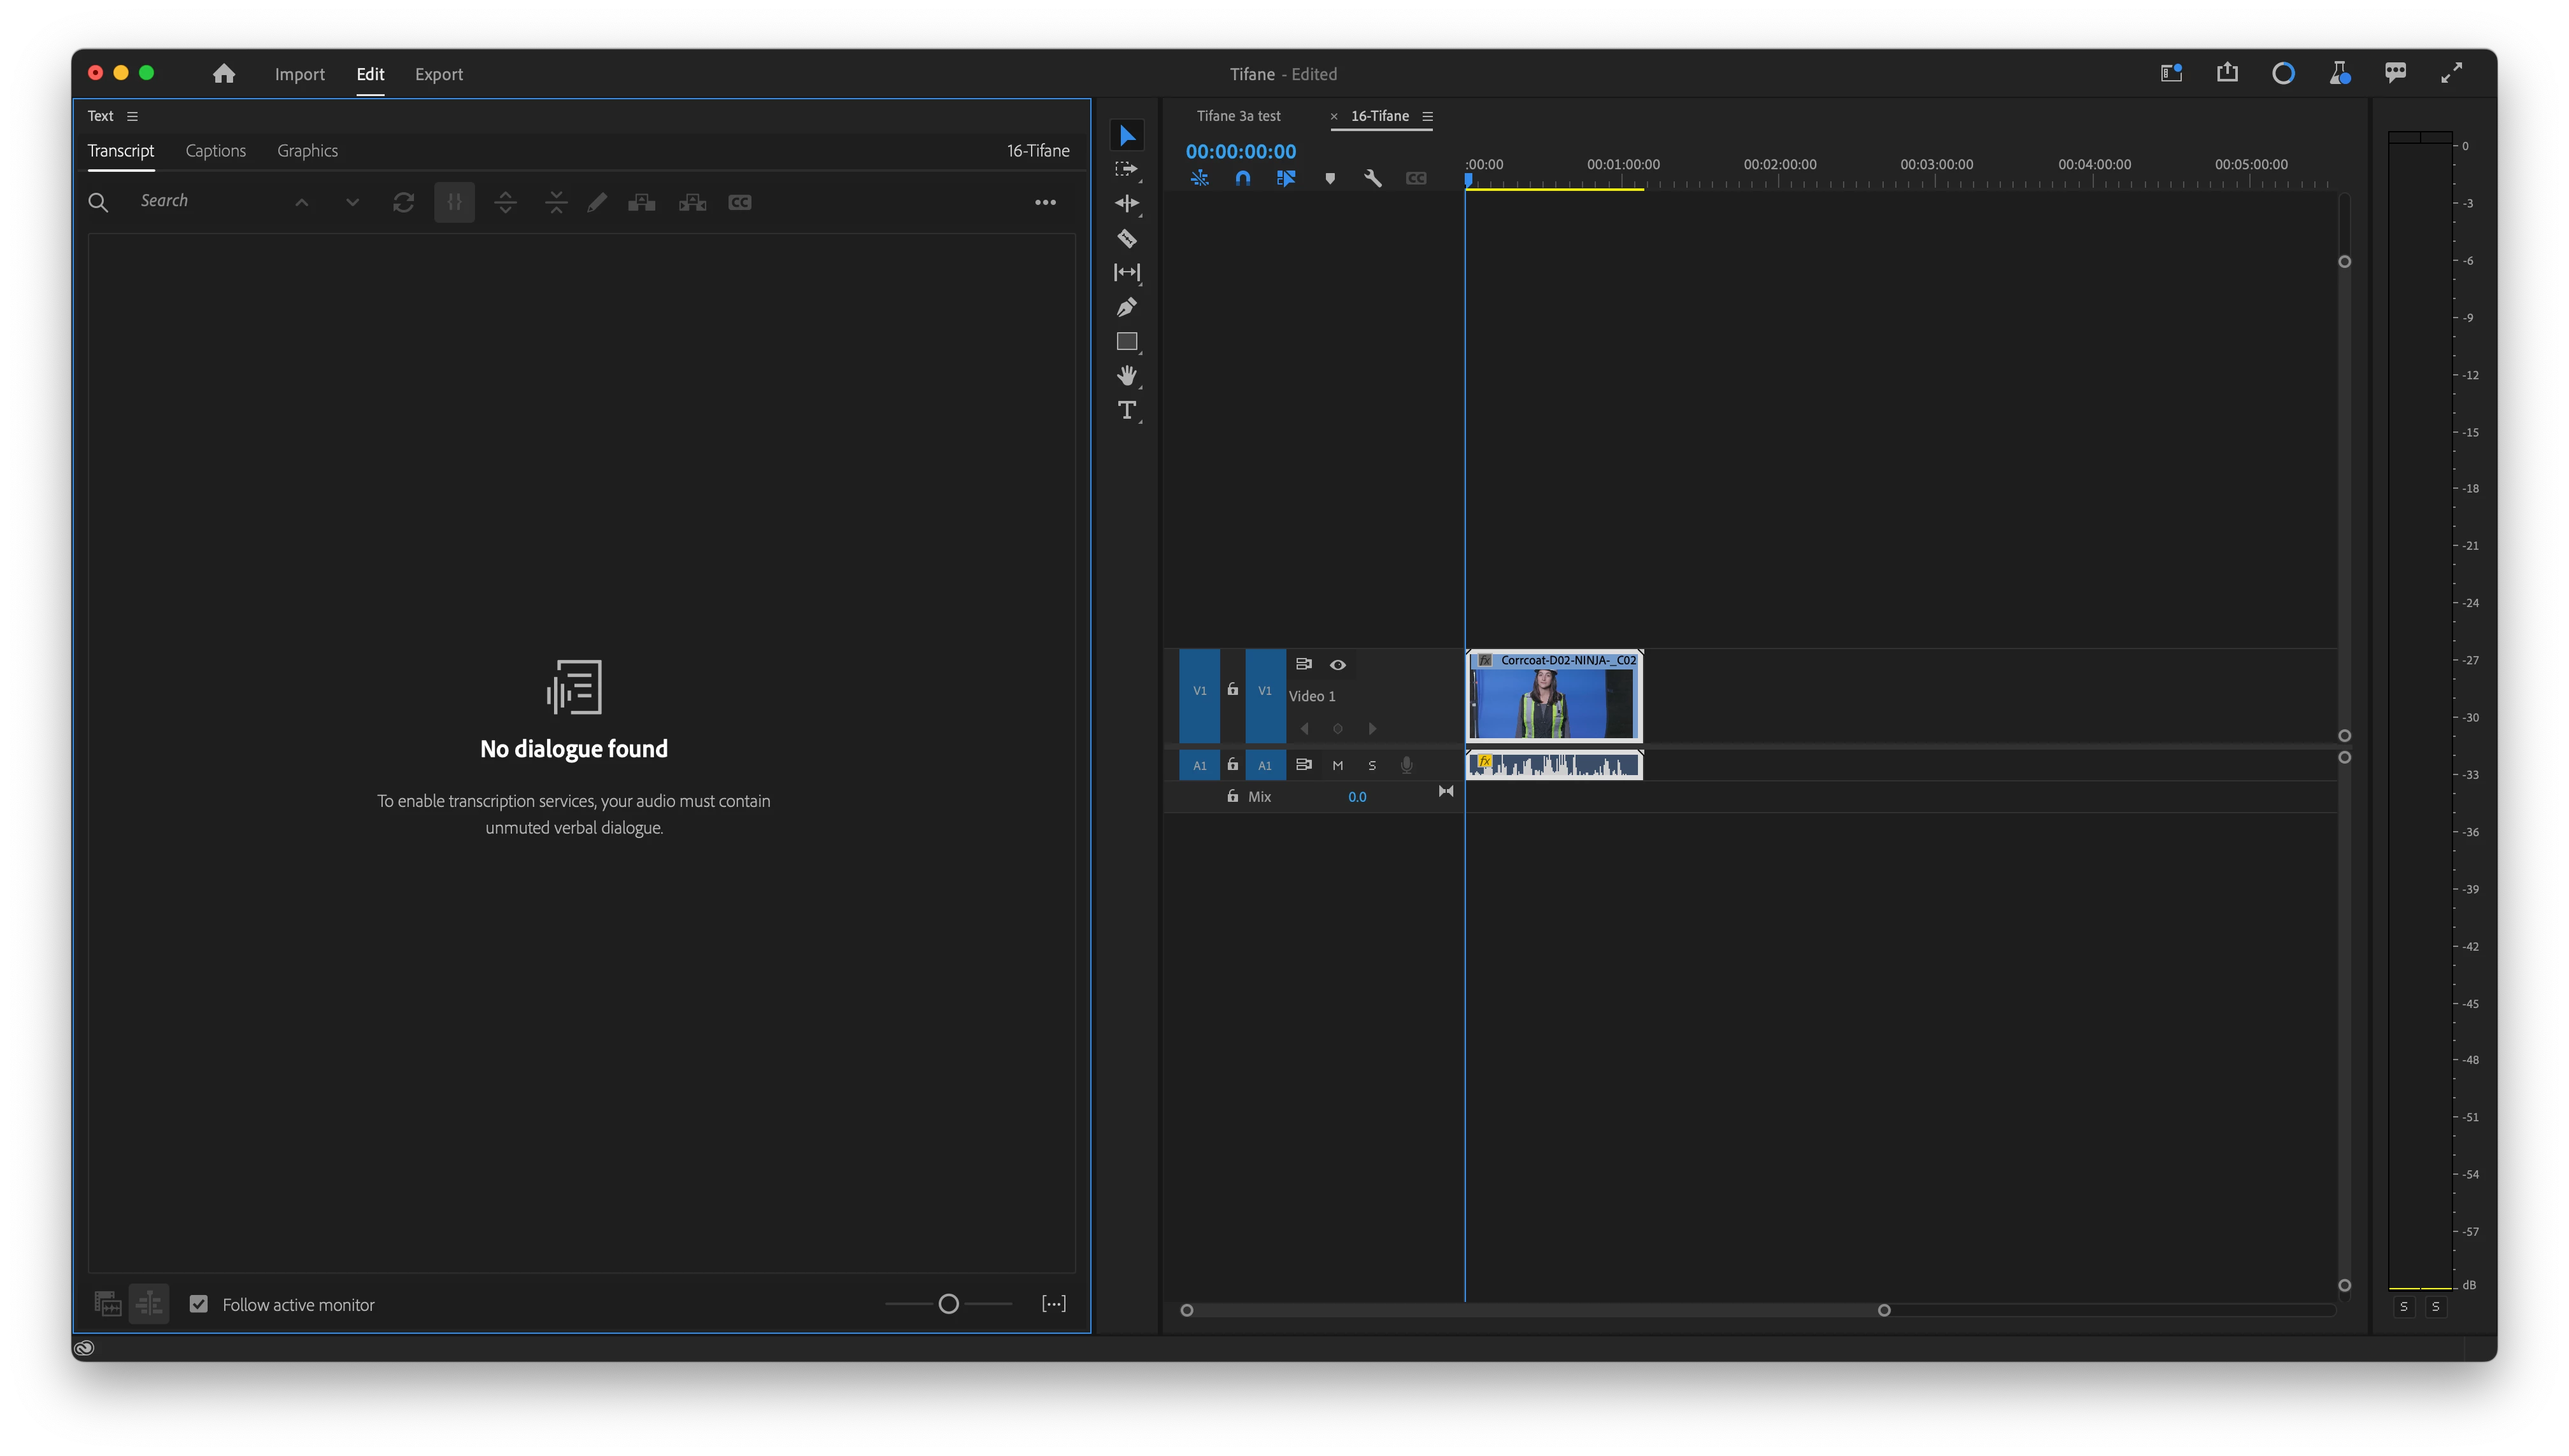Open the Text panel menu

[x=132, y=116]
